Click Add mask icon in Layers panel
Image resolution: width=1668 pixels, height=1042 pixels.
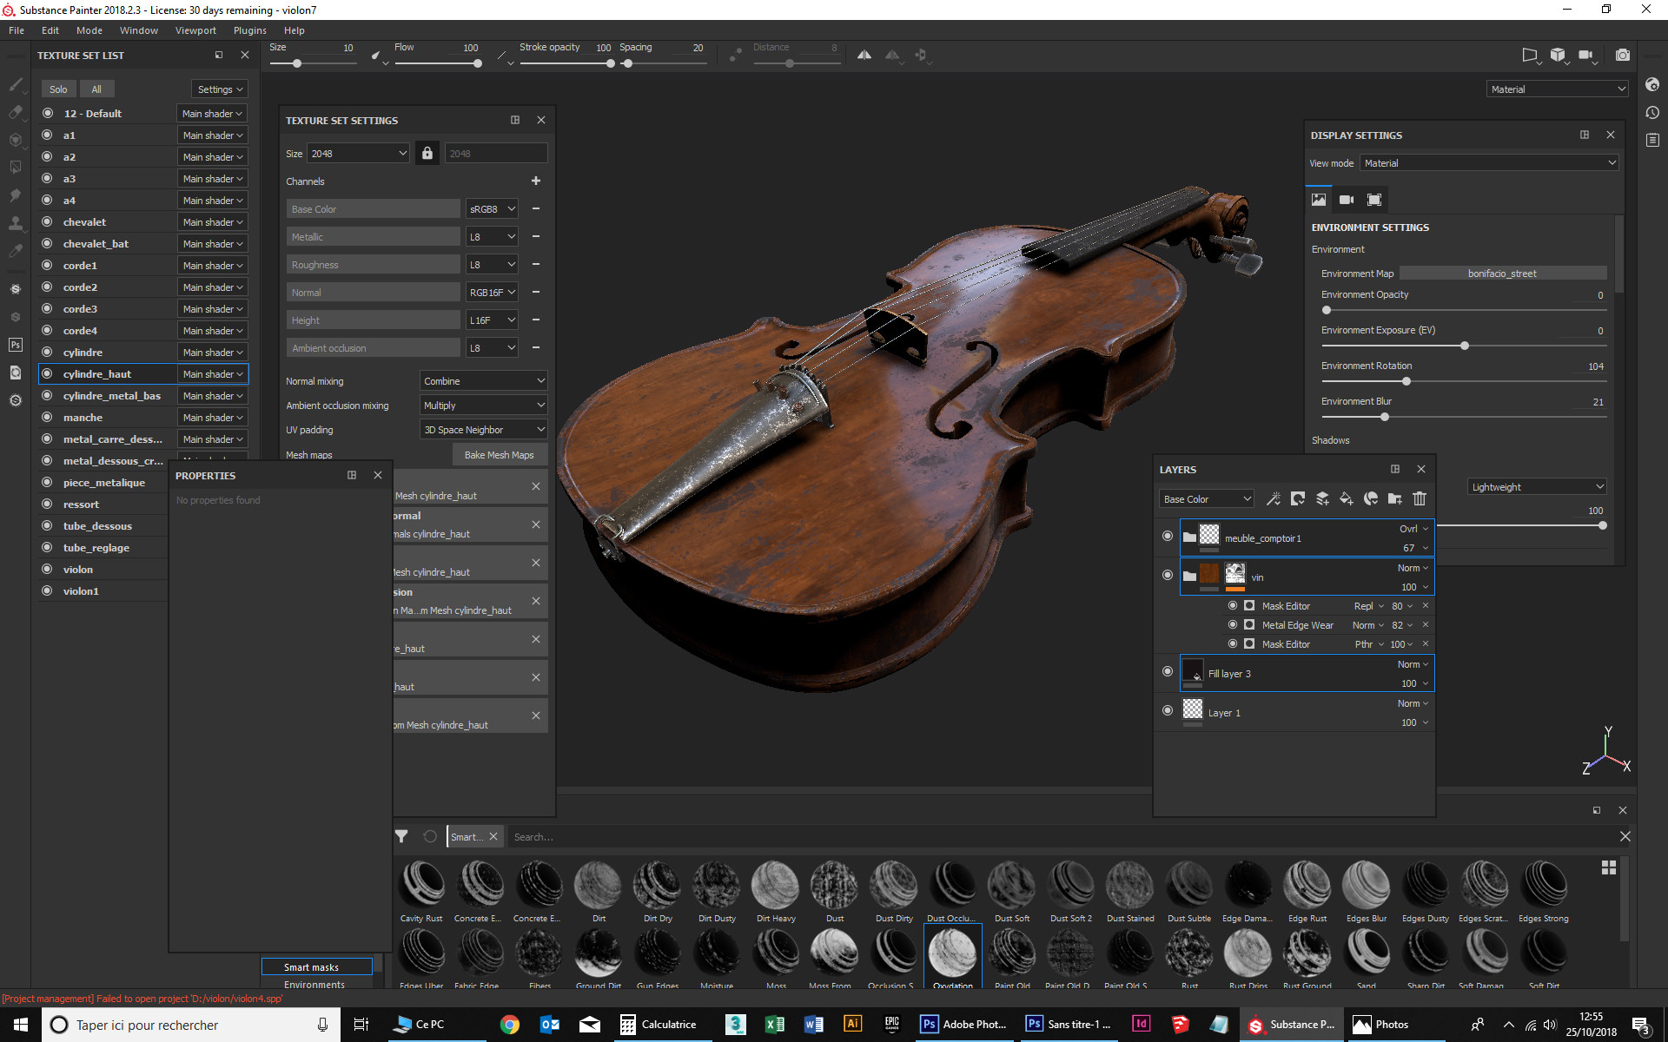1298,498
